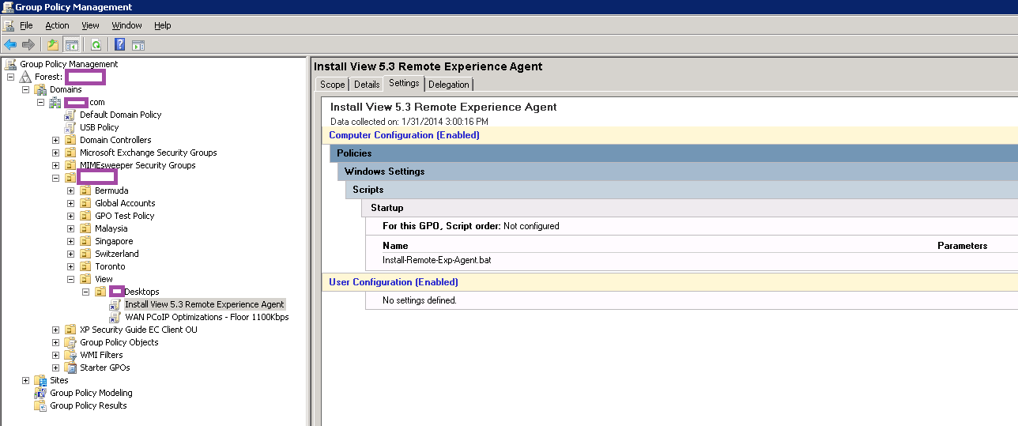The image size is (1018, 426).
Task: Click the blue Help question mark icon
Action: [x=120, y=44]
